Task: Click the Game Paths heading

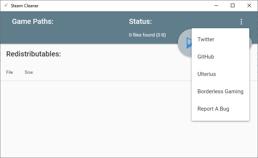Action: [x=33, y=22]
